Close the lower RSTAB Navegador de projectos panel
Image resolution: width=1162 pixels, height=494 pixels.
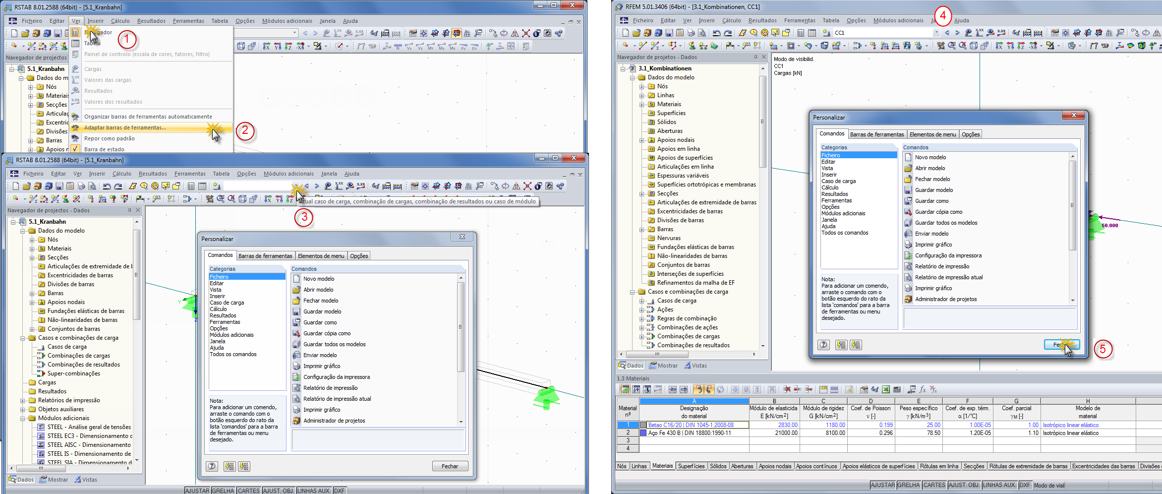[138, 210]
